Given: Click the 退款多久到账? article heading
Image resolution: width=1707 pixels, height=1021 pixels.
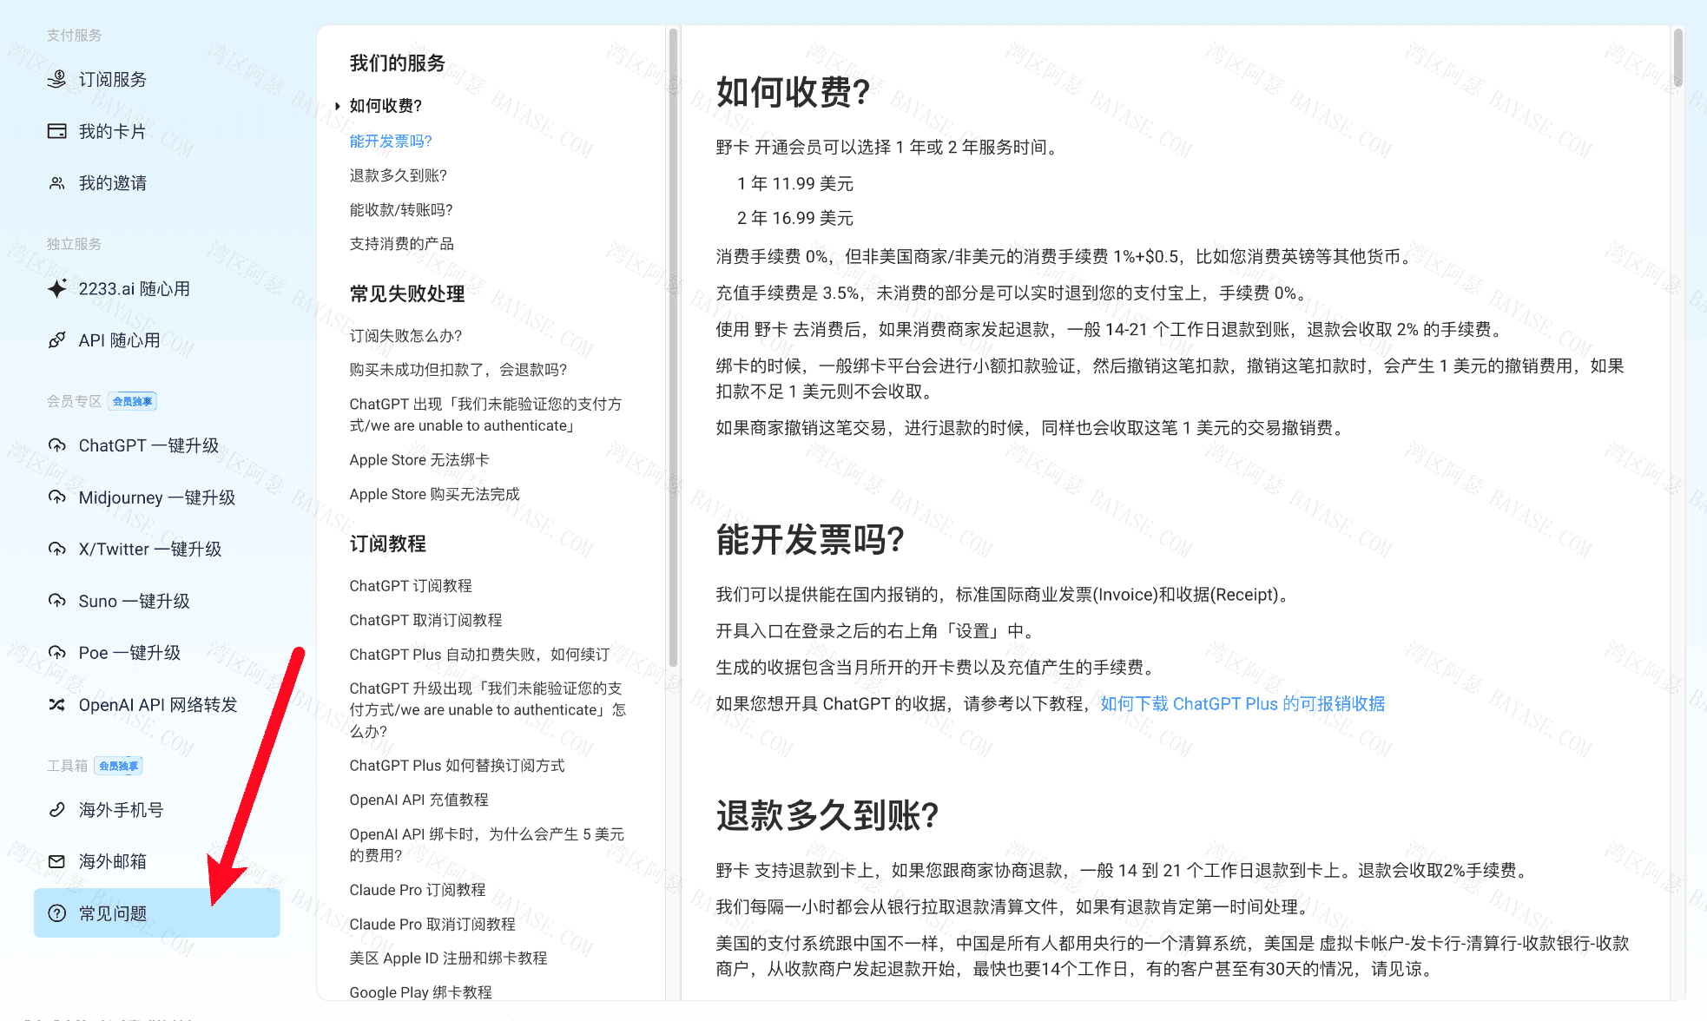Looking at the screenshot, I should [x=827, y=815].
